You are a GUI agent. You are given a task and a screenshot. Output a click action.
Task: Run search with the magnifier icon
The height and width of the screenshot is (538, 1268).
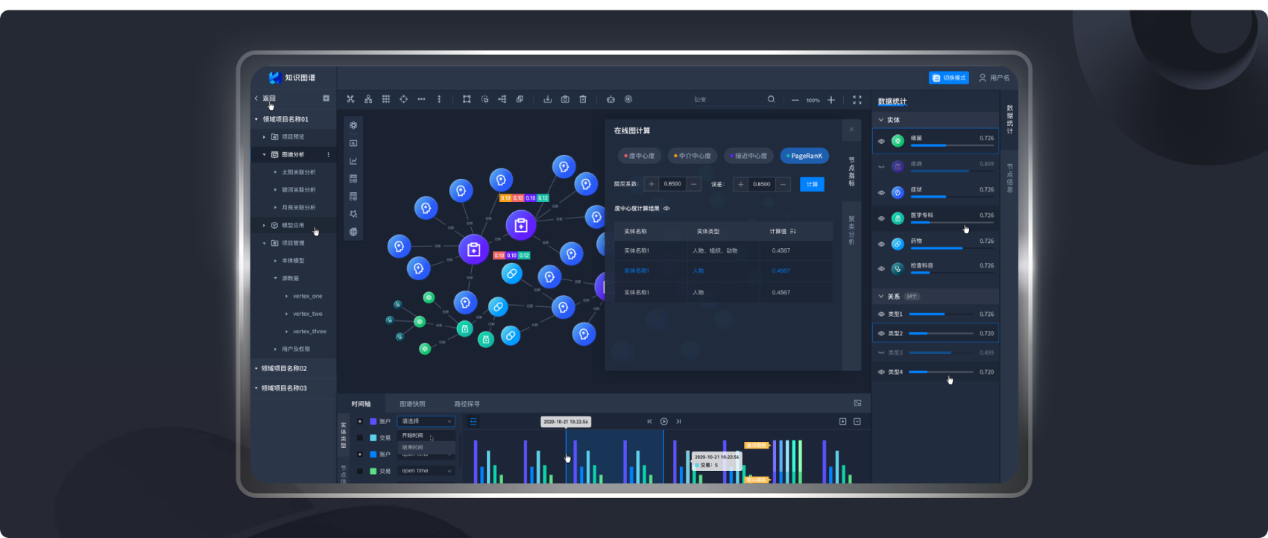(772, 99)
